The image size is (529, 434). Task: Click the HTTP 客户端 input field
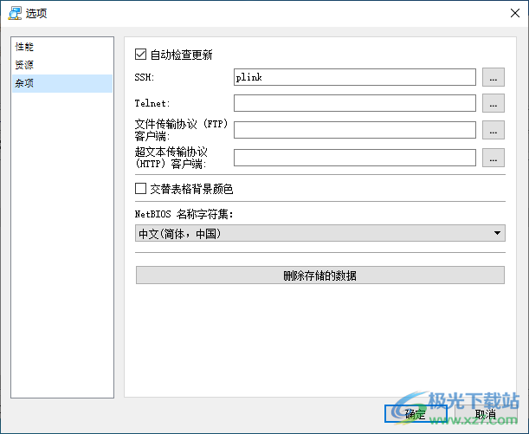(355, 158)
